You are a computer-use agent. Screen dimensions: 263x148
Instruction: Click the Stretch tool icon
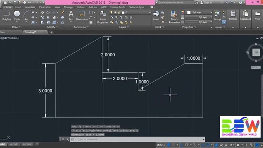(x=42, y=22)
